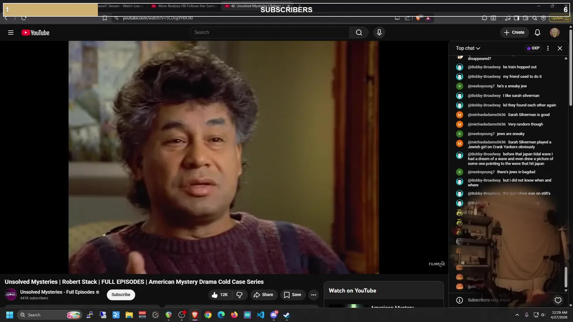Click the video title text

[134, 282]
